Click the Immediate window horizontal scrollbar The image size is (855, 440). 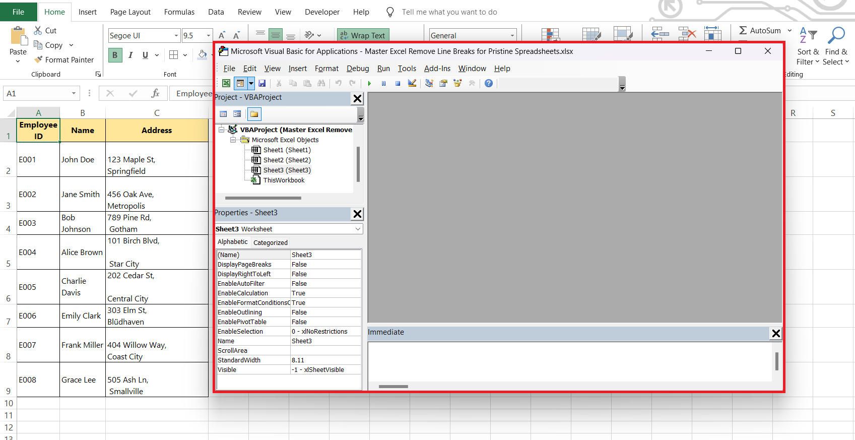coord(393,387)
